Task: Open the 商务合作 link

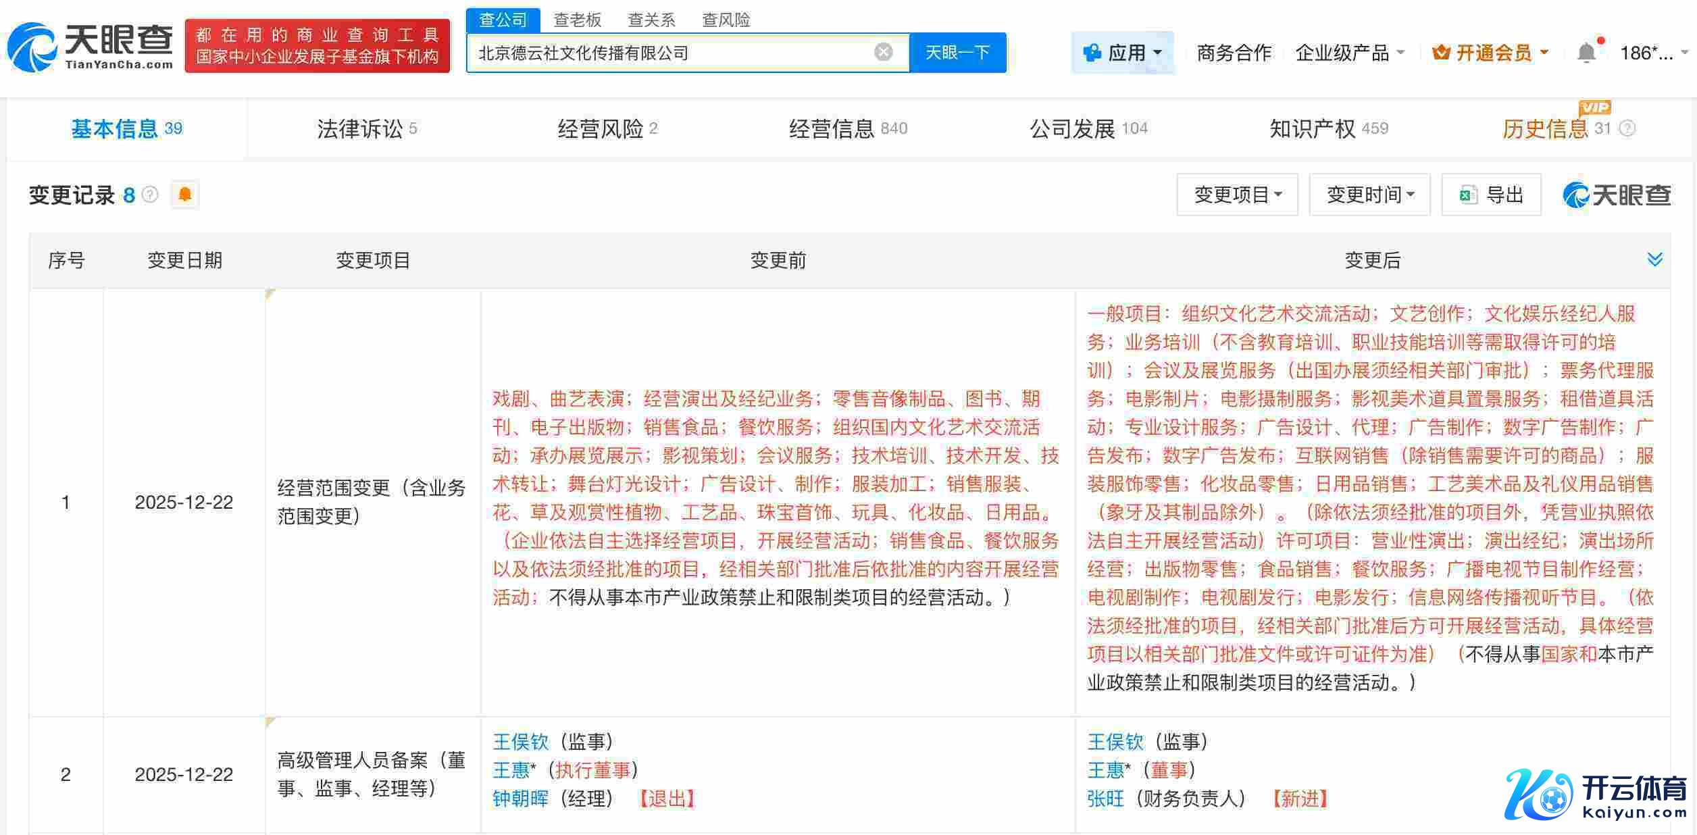Action: [1234, 52]
